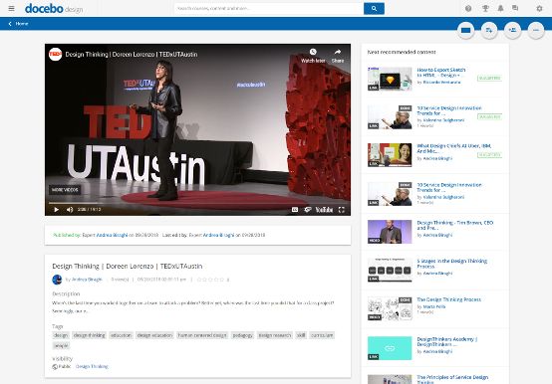
Task: Select the 'design thinking' tag
Action: (x=89, y=335)
